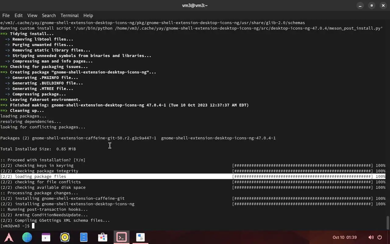This screenshot has height=244, width=390.
Task: Click the highlighted 'loading package files' line
Action: pos(193,176)
